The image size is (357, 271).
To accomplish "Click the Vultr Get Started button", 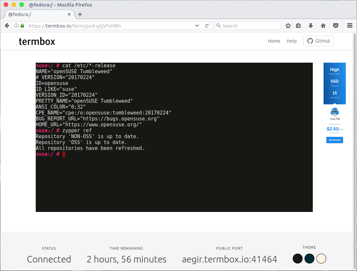I will click(334, 140).
